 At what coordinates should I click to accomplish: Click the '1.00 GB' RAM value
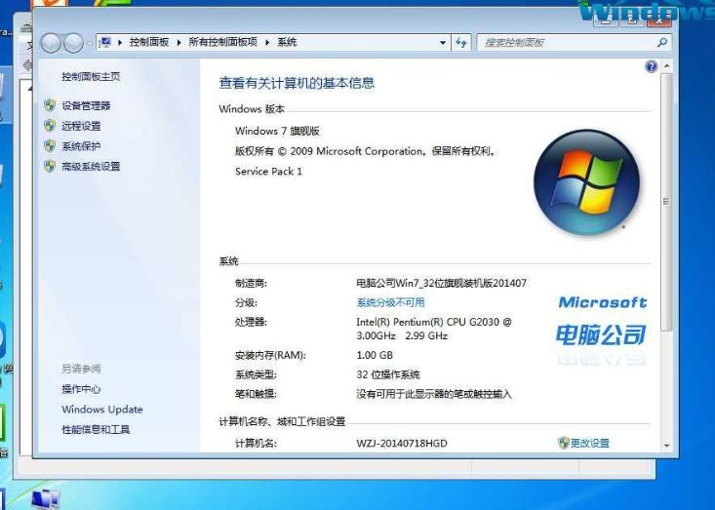point(375,355)
